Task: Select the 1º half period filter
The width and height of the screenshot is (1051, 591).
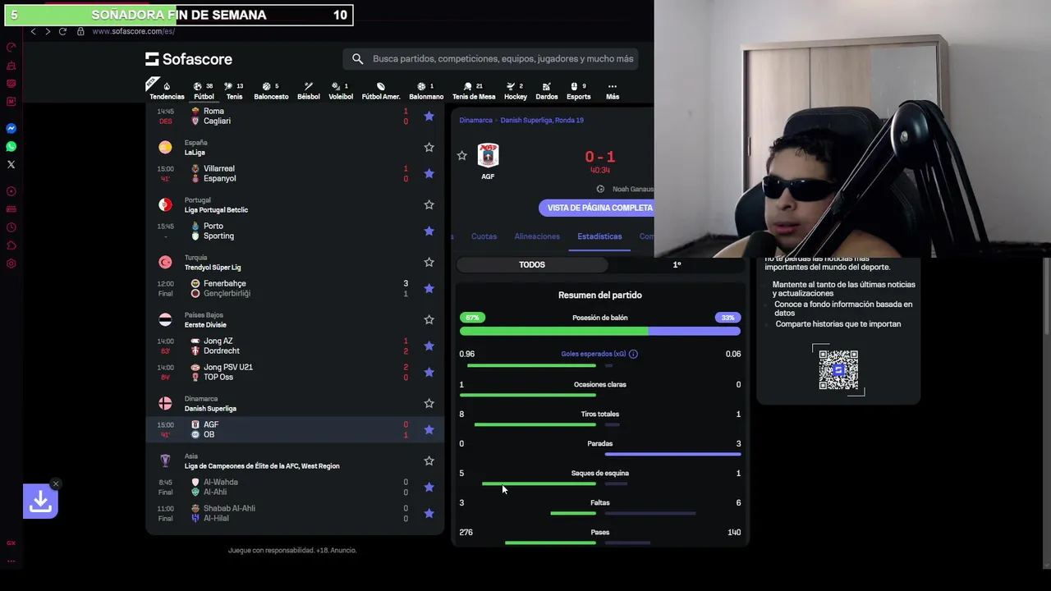Action: (677, 264)
